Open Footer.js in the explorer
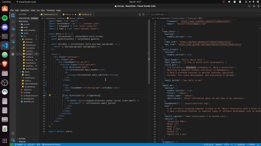The image size is (261, 146). pyautogui.click(x=29, y=51)
